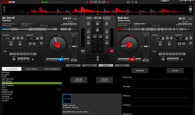The image size is (195, 115).
Task: Click the reverb effect thumbnail
Action: pyautogui.click(x=67, y=99)
